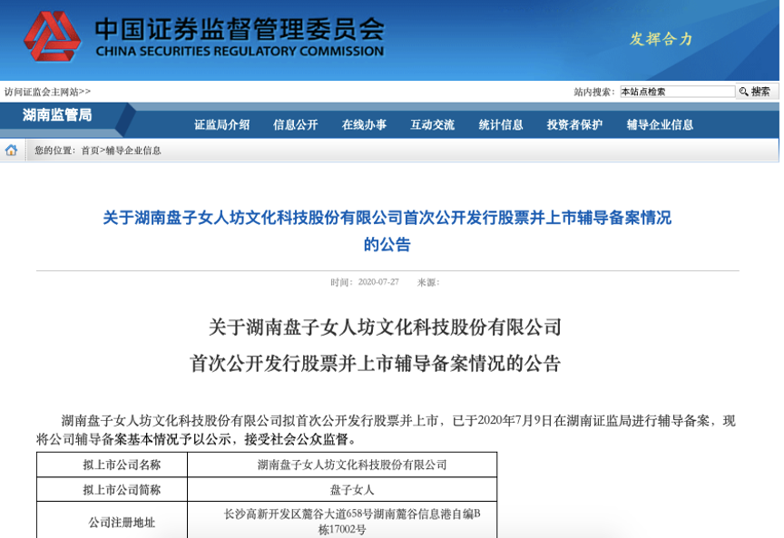Click the blue announcement title heading
This screenshot has width=784, height=538.
coord(387,231)
